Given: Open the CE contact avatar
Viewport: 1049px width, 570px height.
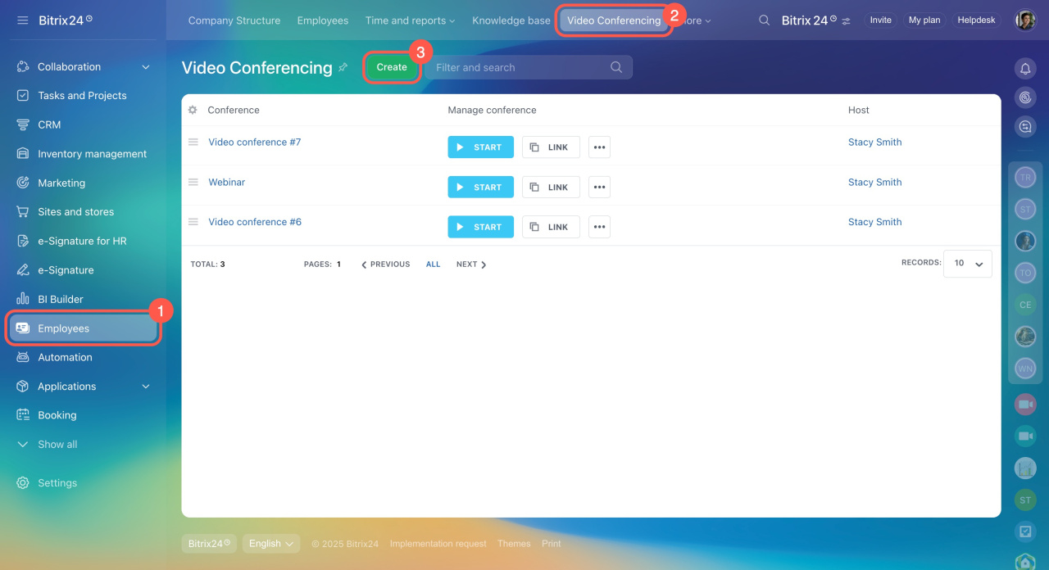Looking at the screenshot, I should pos(1024,305).
